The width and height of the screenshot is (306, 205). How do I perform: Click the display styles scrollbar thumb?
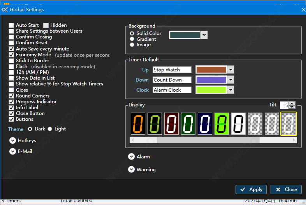[x=208, y=140]
